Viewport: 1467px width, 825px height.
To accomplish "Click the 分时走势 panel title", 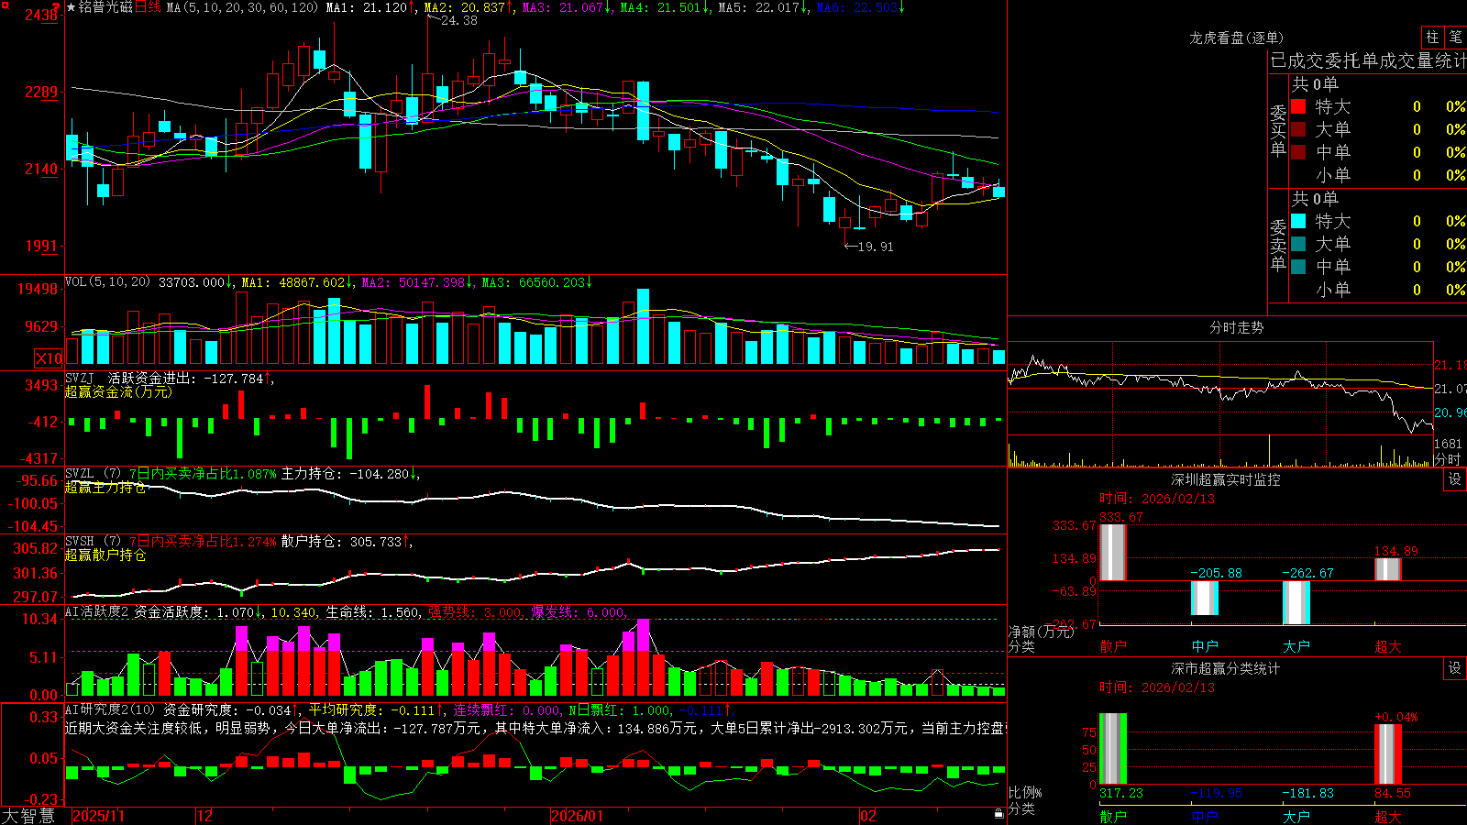I will point(1237,327).
